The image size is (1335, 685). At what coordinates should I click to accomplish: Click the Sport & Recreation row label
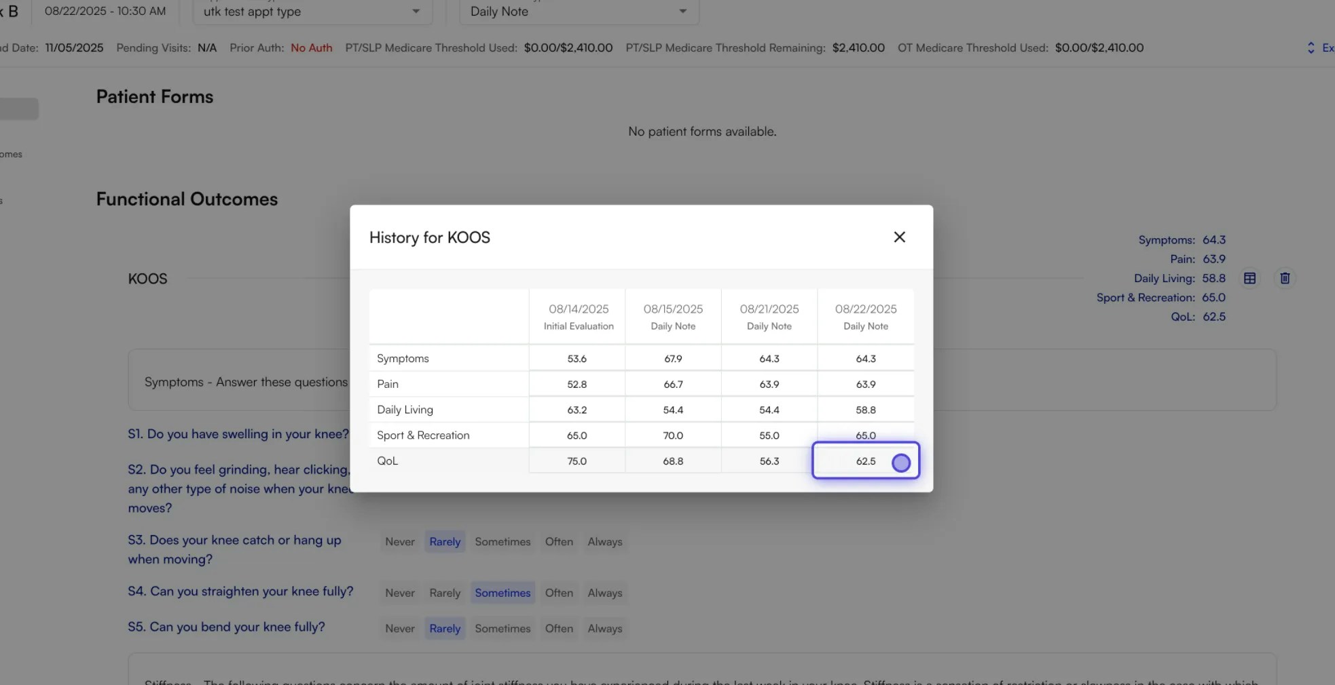point(423,435)
